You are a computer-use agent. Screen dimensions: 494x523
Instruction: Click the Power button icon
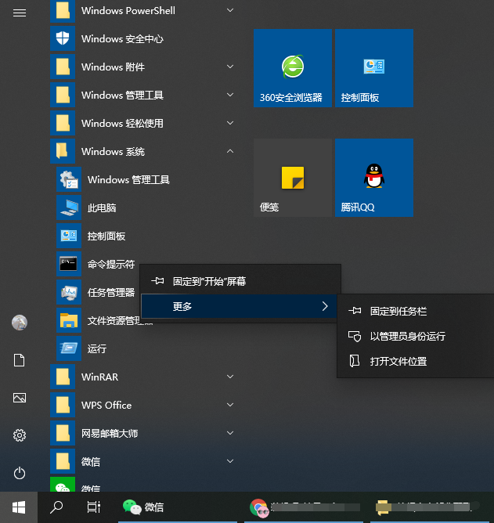[20, 473]
